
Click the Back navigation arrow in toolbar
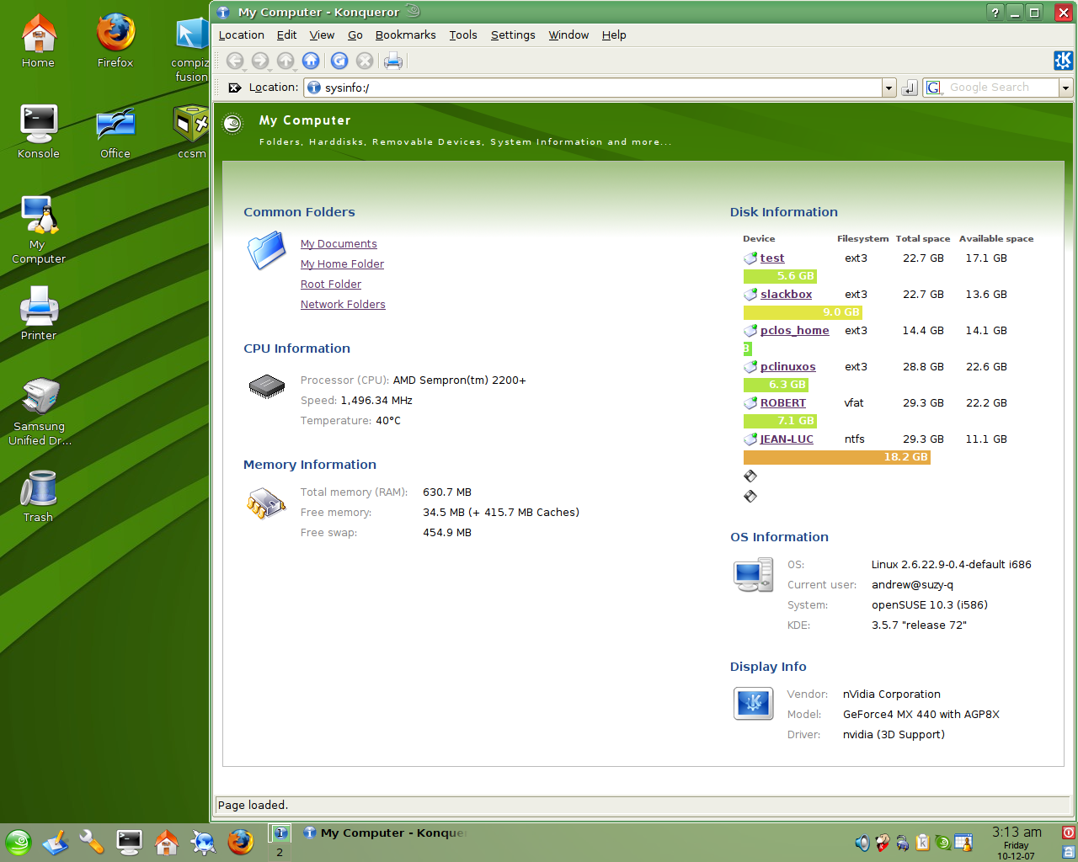235,61
